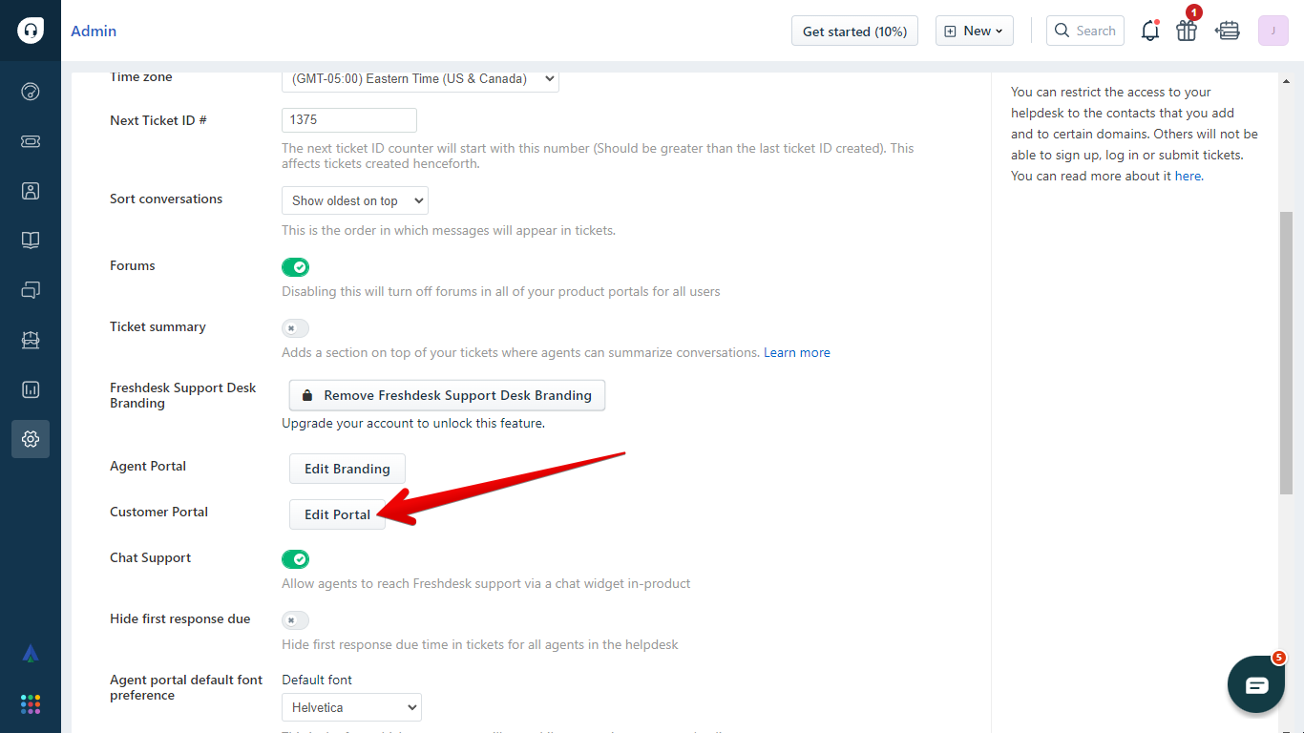Viewport: 1304px width, 733px height.
Task: Enable Hide first response due toggle
Action: click(295, 620)
